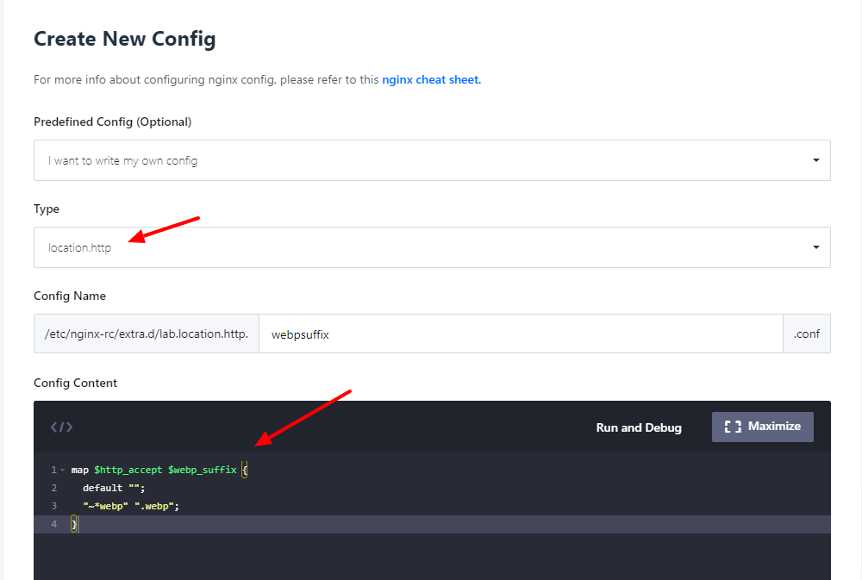This screenshot has height=580, width=862.
Task: Focus the webpsuffix config name field
Action: click(x=521, y=334)
